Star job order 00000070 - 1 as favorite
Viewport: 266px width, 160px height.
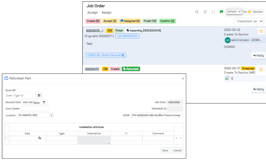(x=261, y=31)
